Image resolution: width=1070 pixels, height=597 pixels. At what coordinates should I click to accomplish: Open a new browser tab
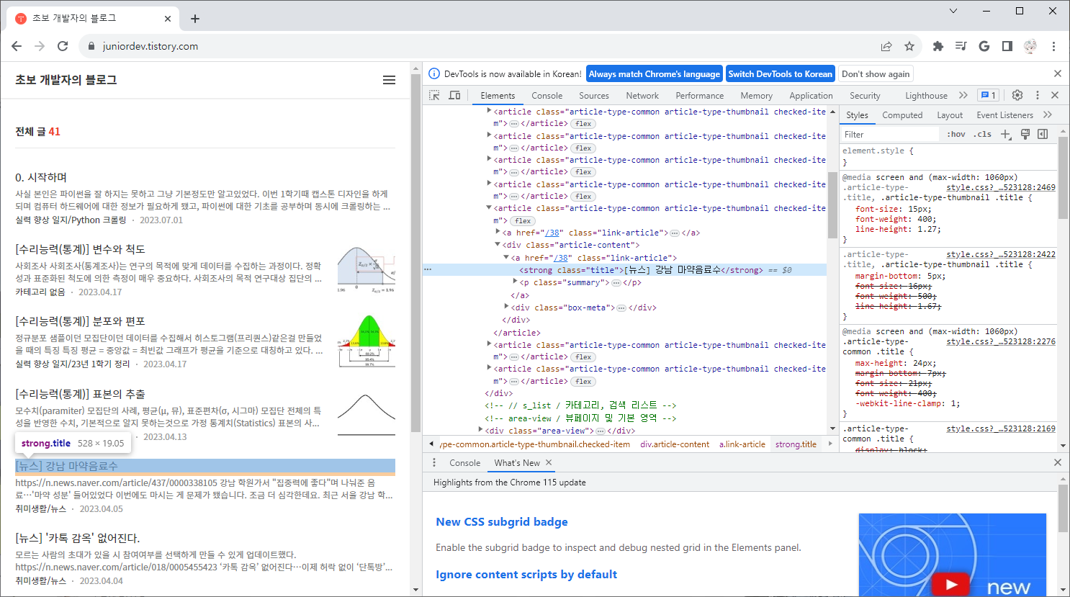pyautogui.click(x=195, y=19)
